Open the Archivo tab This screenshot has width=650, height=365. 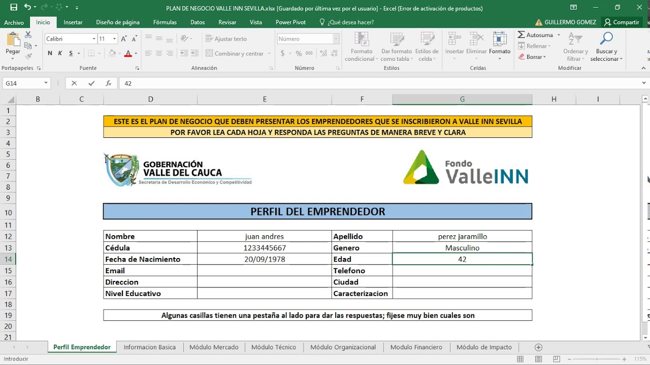pyautogui.click(x=14, y=22)
